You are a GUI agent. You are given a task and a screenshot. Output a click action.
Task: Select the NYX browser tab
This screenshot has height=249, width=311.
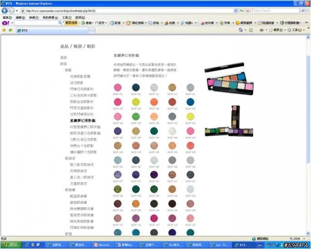[x=52, y=30]
